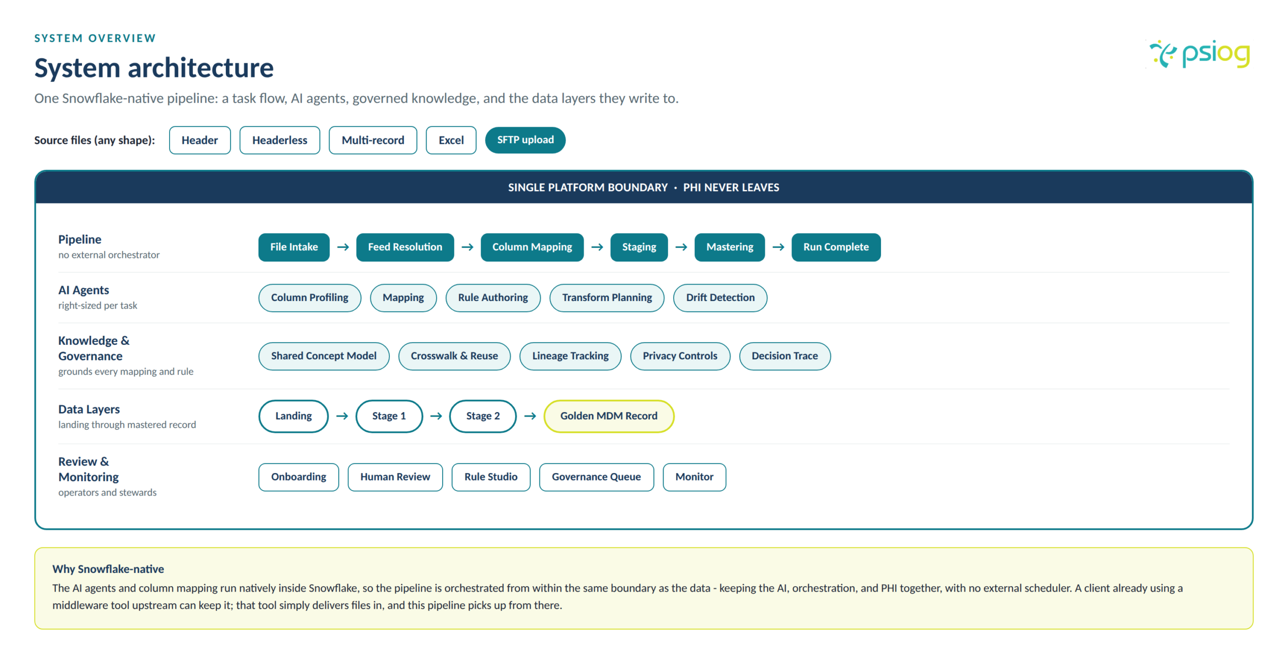
Task: Select the Mapping agent chip
Action: (403, 298)
